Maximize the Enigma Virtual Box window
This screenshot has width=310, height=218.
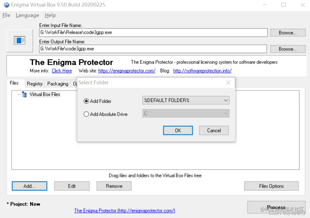tap(283, 5)
